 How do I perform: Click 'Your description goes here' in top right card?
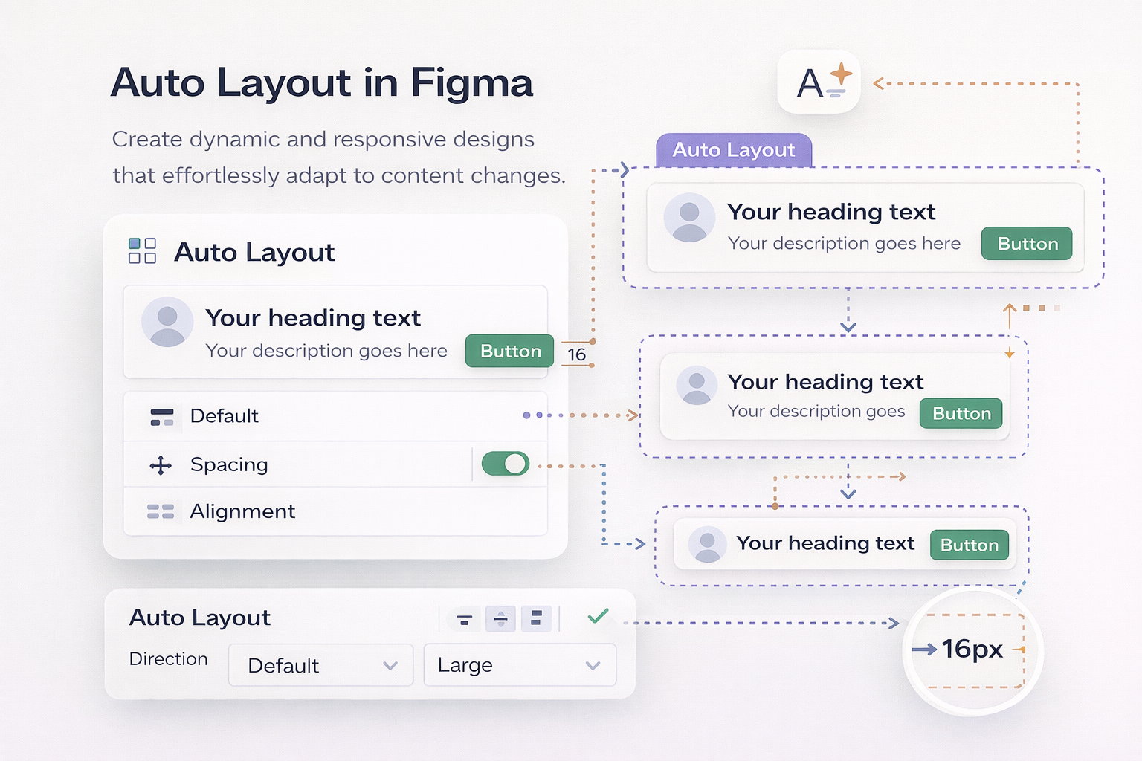[x=844, y=243]
